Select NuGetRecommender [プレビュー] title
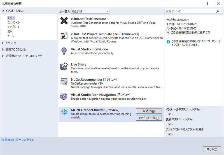224x155 pixels. coord(94,80)
